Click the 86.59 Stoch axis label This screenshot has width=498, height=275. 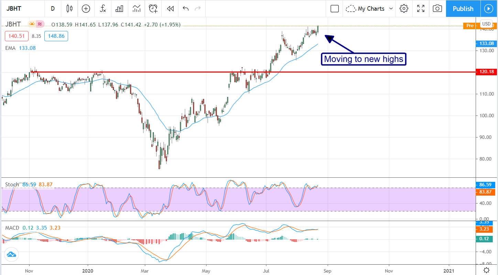pos(485,185)
